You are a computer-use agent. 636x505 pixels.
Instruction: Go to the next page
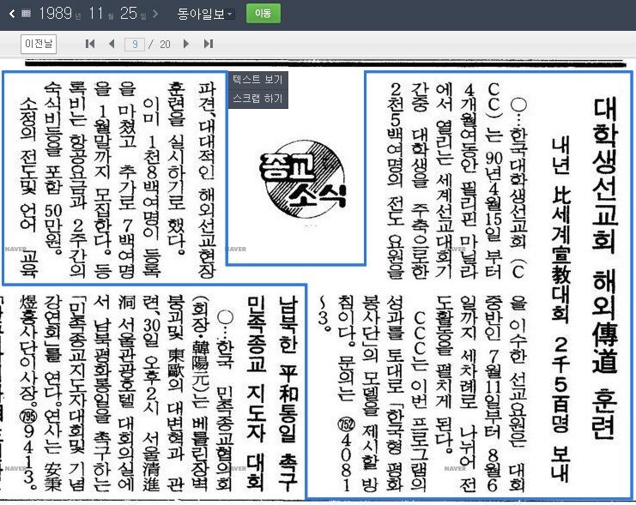pos(186,44)
